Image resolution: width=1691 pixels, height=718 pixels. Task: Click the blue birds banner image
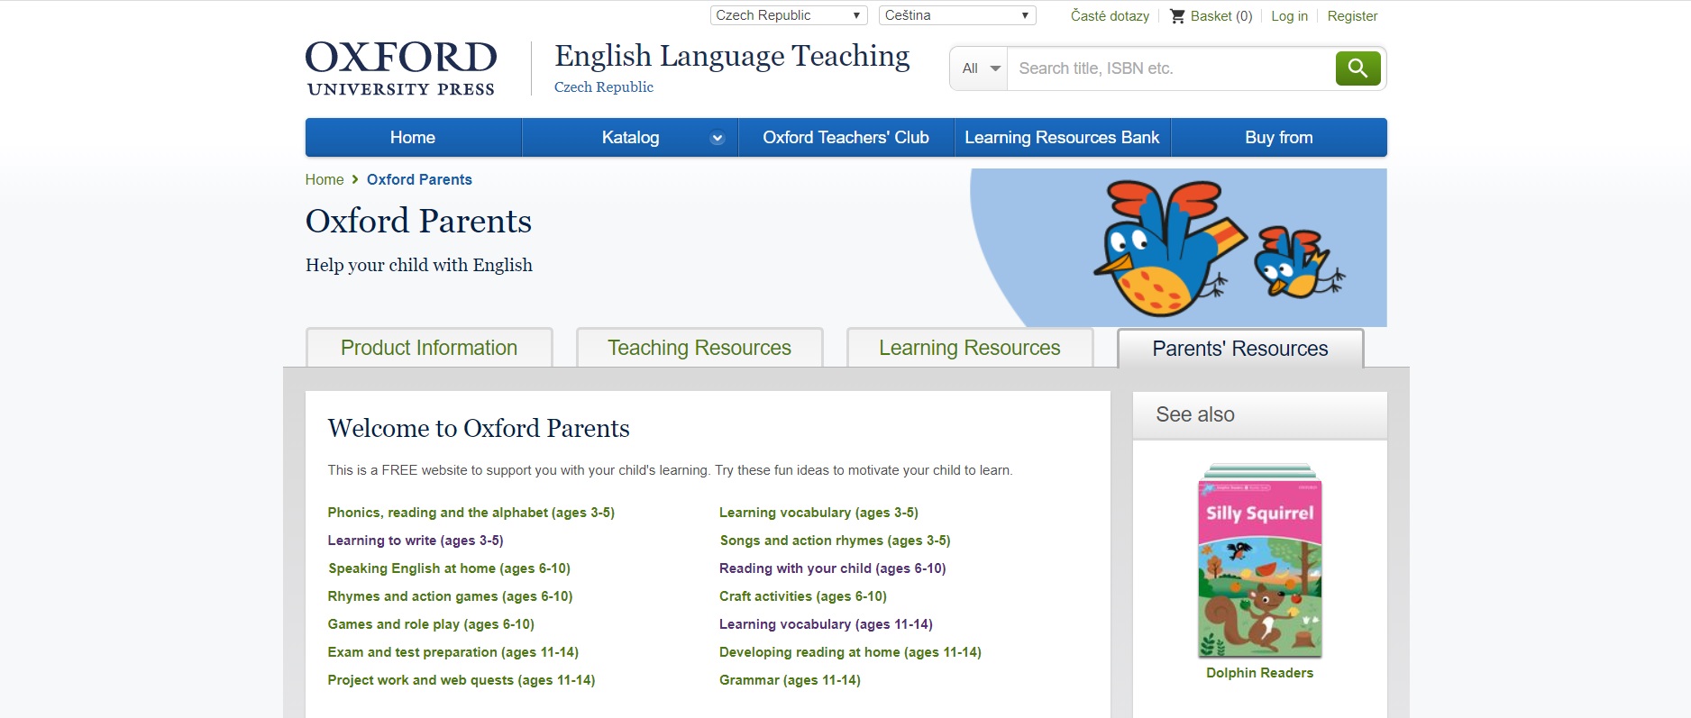click(1179, 248)
